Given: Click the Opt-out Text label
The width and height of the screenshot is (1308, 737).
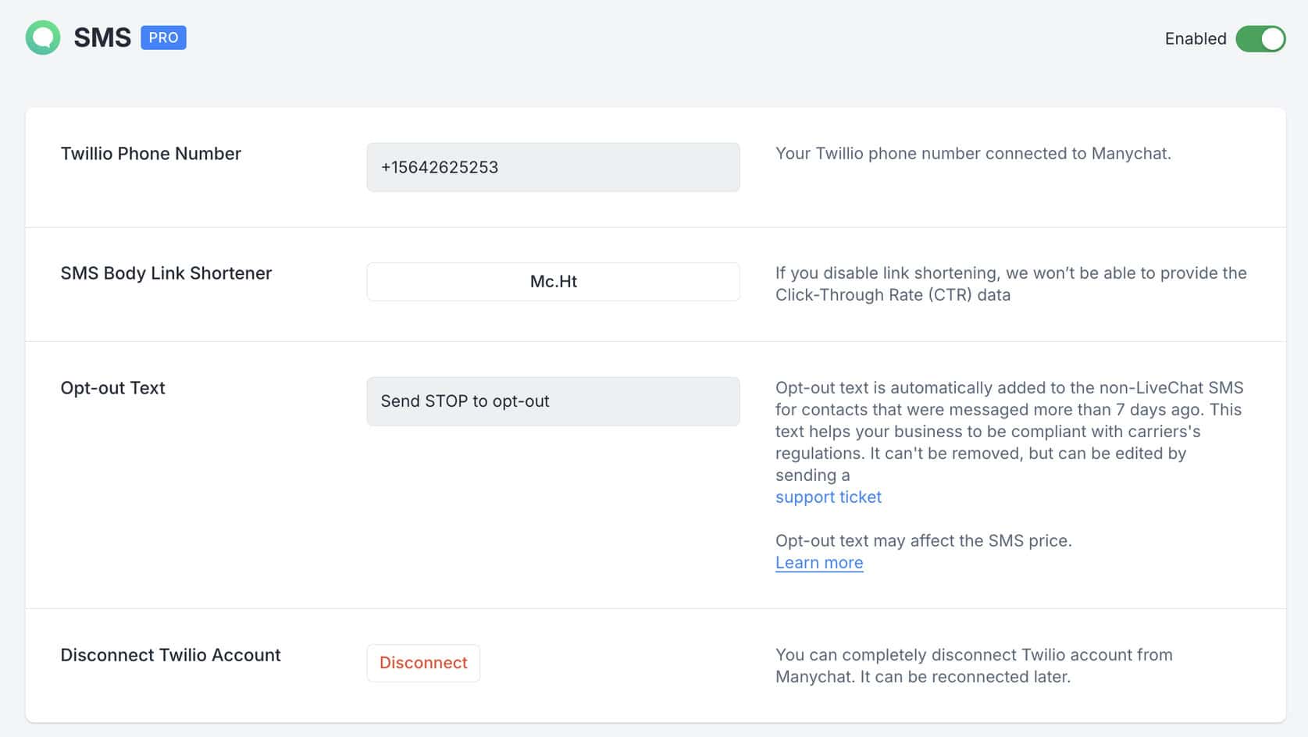Looking at the screenshot, I should [112, 388].
